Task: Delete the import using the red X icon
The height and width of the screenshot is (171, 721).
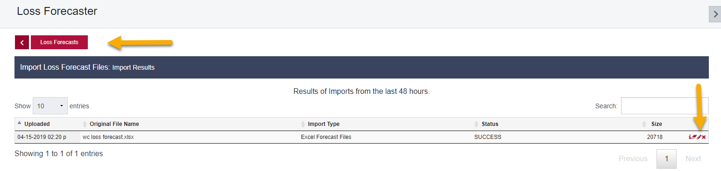Action: coord(704,137)
